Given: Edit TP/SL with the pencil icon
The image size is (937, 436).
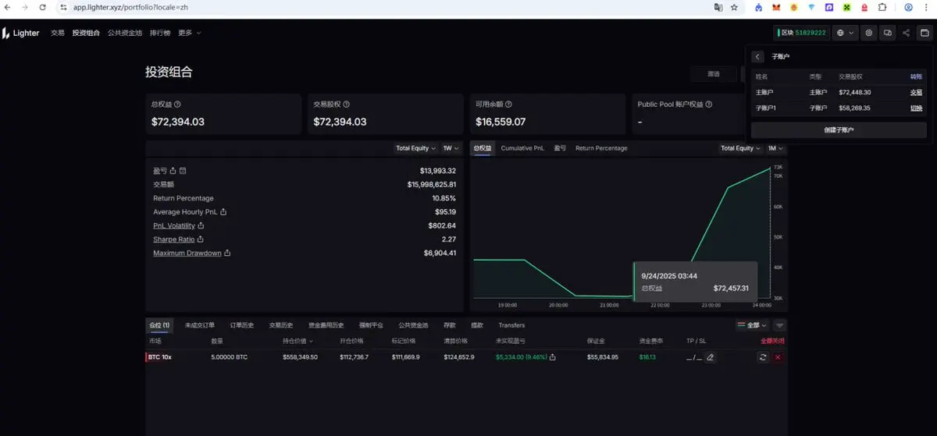Looking at the screenshot, I should (710, 357).
